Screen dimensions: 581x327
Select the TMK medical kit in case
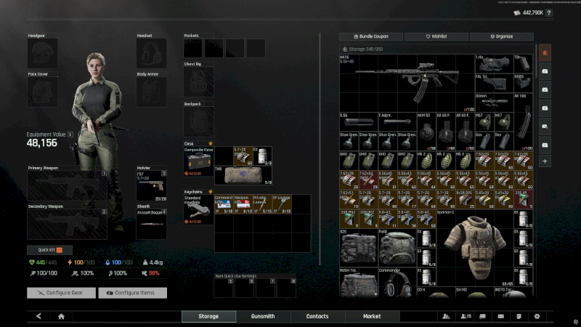pos(243,175)
